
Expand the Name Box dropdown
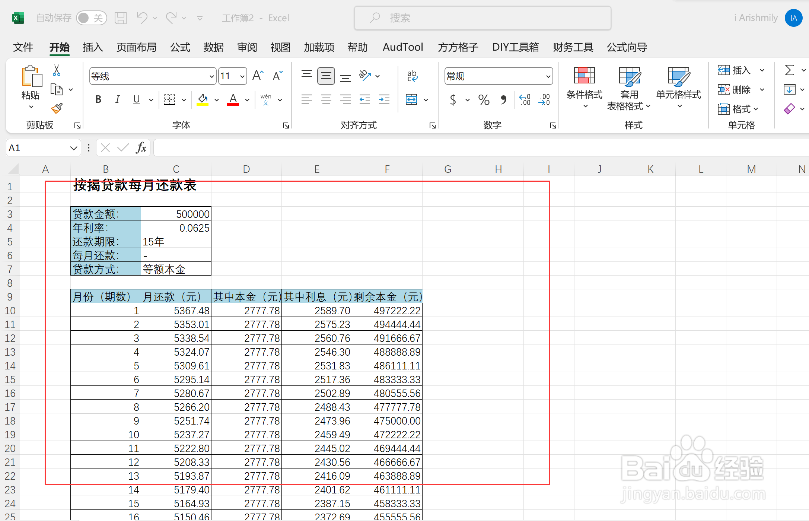pyautogui.click(x=74, y=148)
